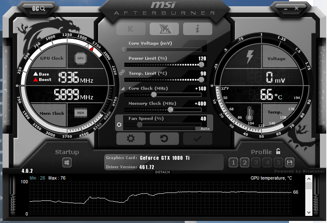Click the 1936 MHz GPU clock readout

(x=75, y=78)
